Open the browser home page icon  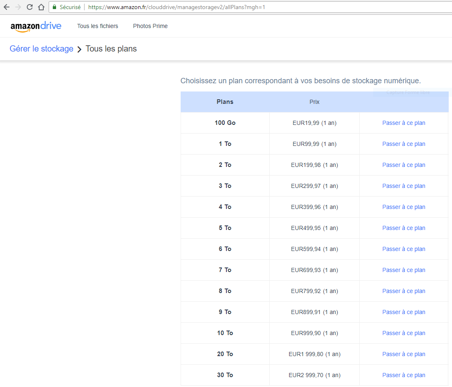41,7
